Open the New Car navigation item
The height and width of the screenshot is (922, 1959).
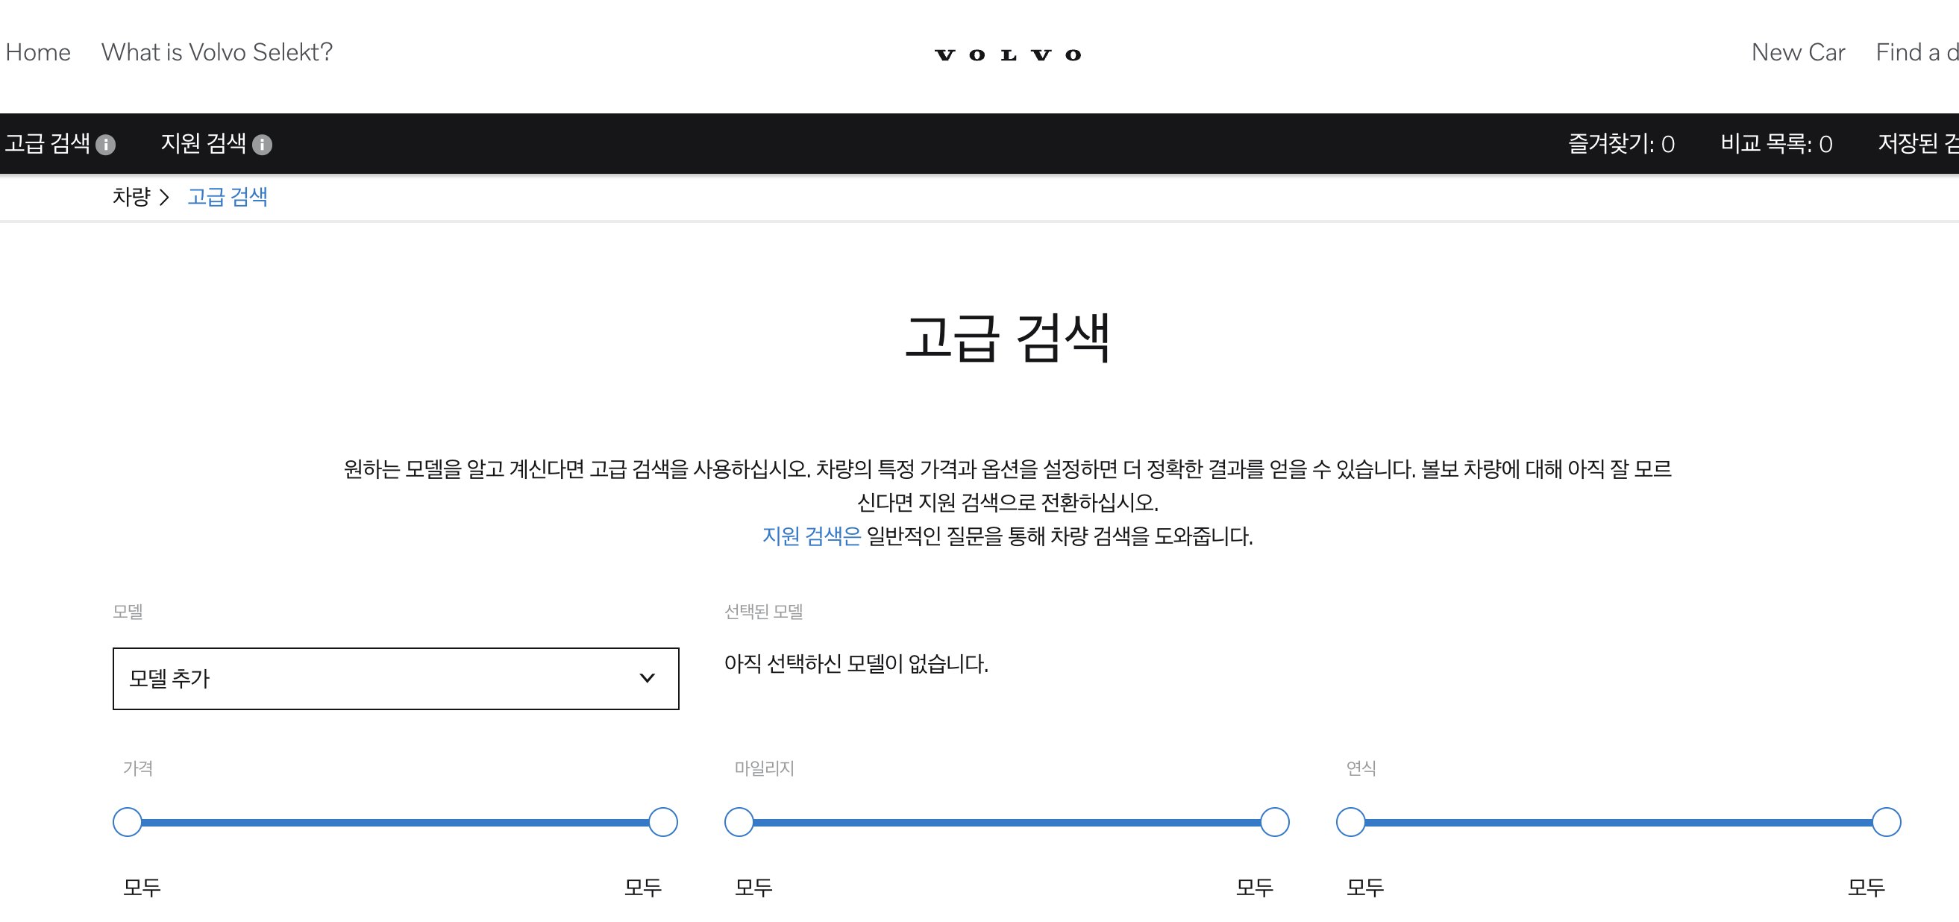point(1799,52)
